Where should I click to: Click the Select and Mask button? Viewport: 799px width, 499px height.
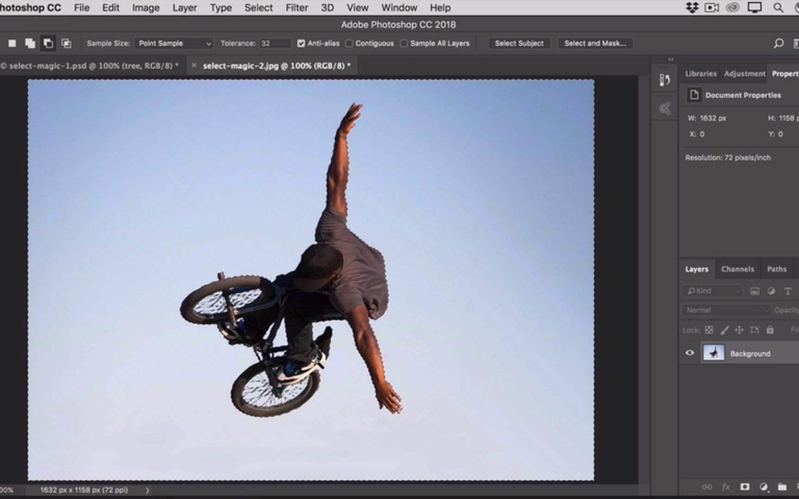click(595, 43)
